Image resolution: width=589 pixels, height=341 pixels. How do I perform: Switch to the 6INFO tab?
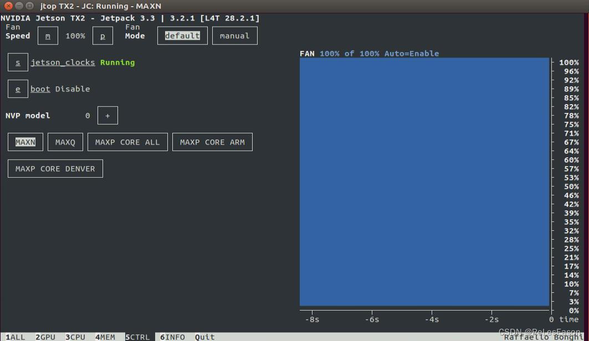point(172,337)
